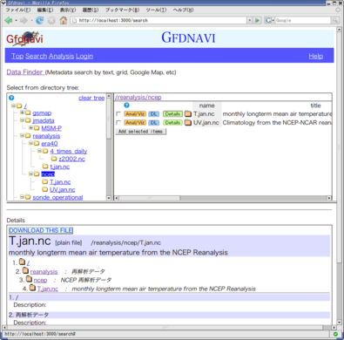Click the file list horizontal scrollbar
The image size is (344, 340).
(x=223, y=198)
